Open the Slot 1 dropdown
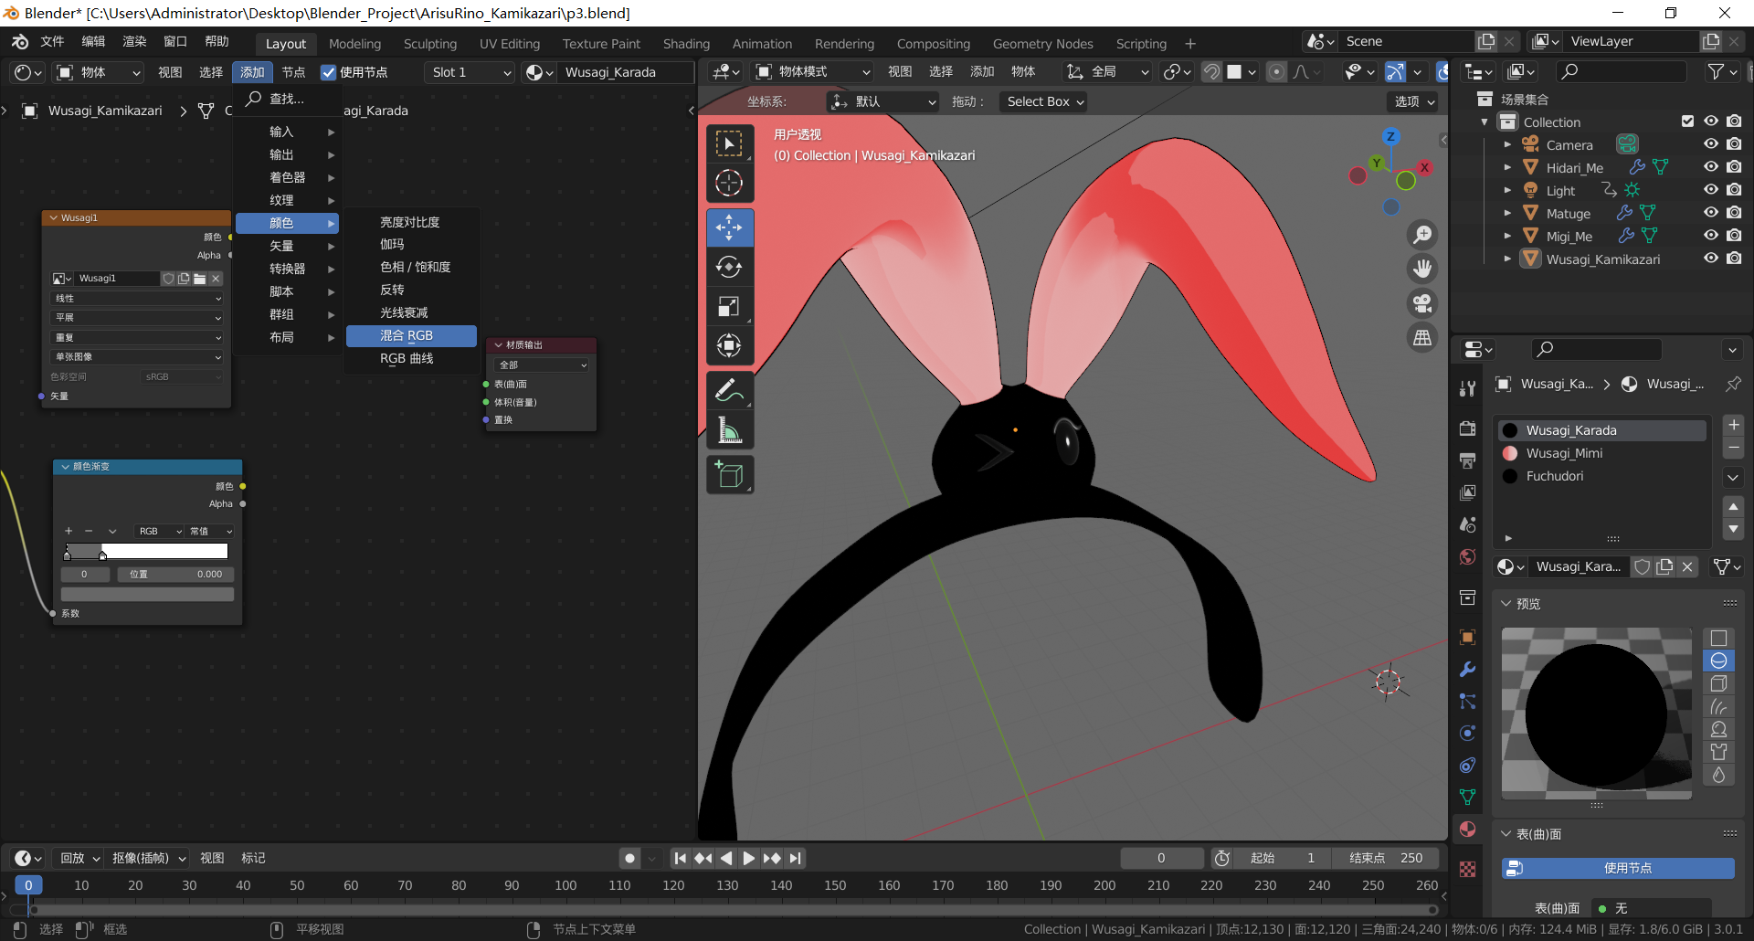The height and width of the screenshot is (941, 1754). (470, 72)
